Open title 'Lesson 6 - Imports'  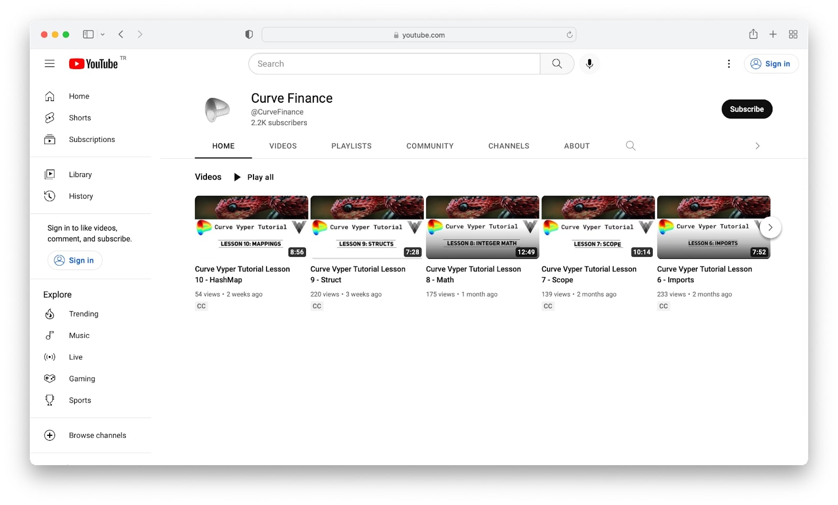[x=704, y=275]
